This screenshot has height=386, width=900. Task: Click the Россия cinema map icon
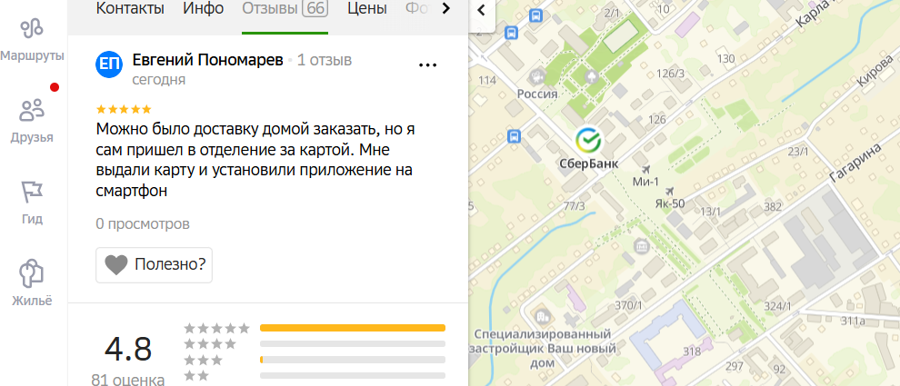(x=536, y=76)
